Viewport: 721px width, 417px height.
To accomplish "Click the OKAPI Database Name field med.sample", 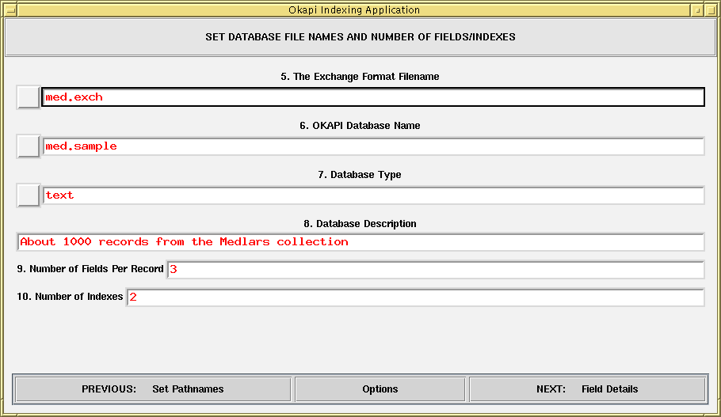I will point(373,146).
